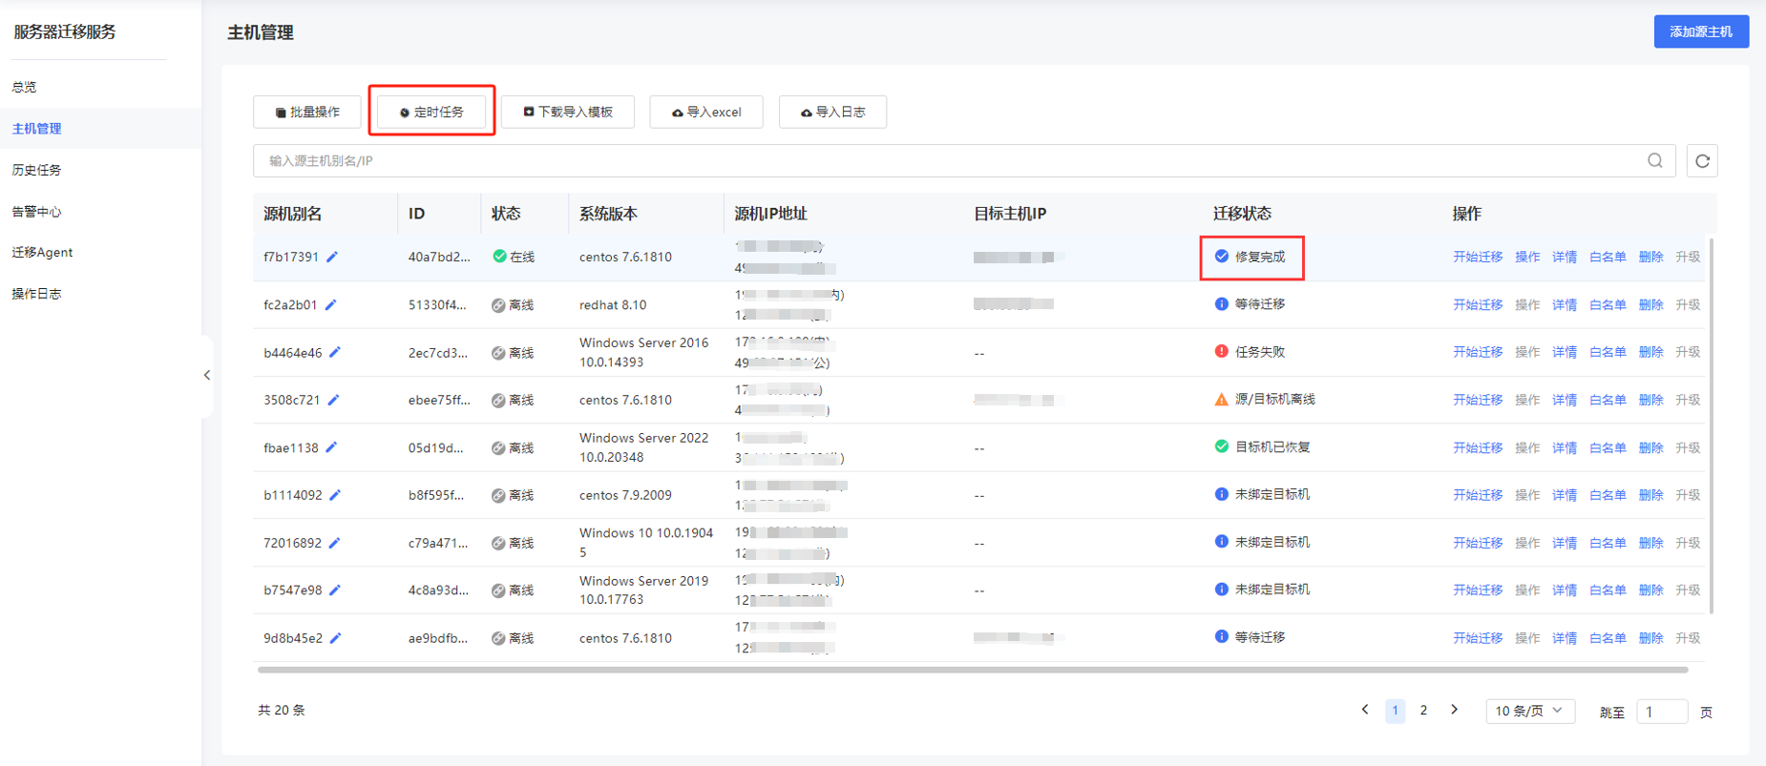Click the online status icon for f7b17391

coord(499,257)
